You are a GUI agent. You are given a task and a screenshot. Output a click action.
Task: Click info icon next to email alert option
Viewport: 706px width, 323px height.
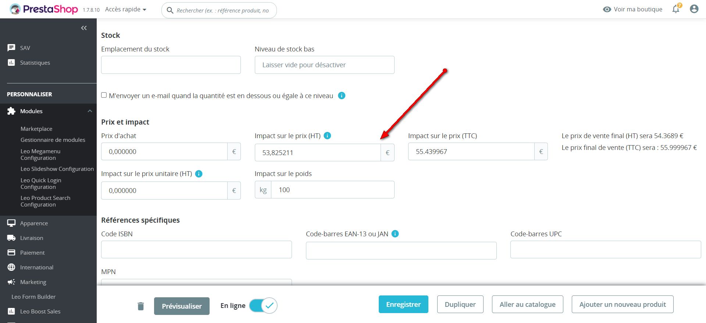(342, 96)
